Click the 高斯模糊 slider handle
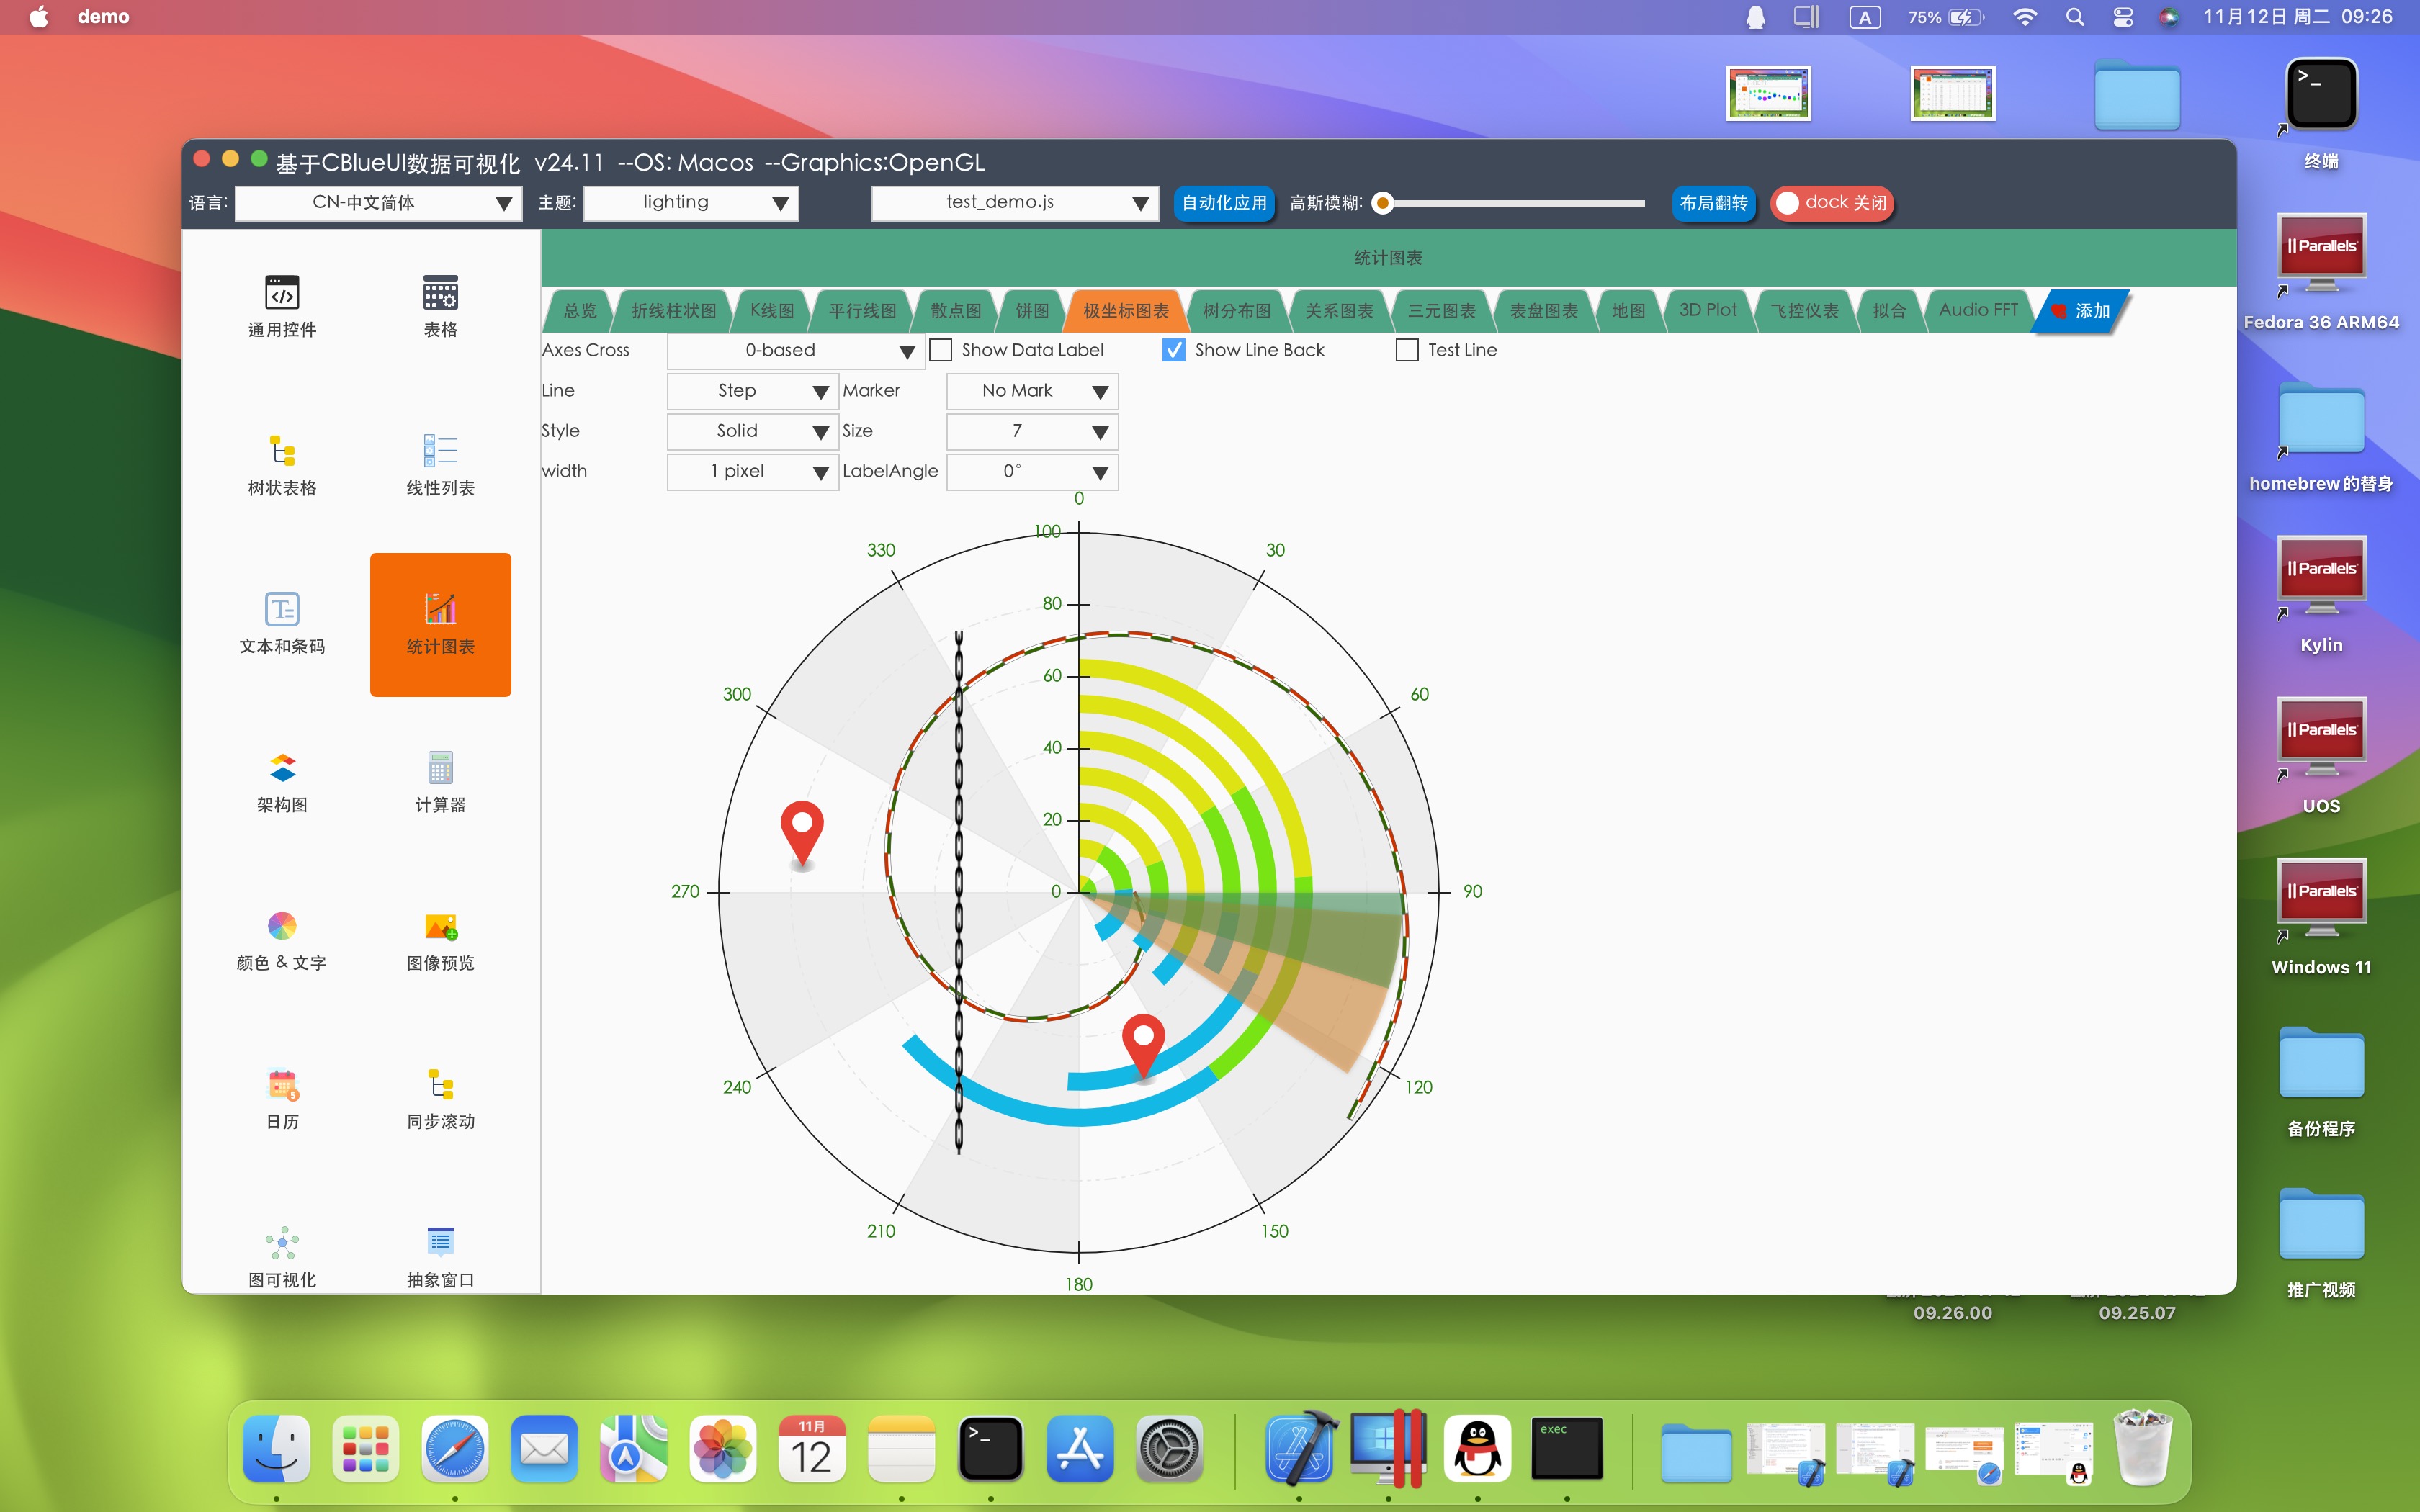Screen dimensions: 2420x1512 [x=1383, y=204]
